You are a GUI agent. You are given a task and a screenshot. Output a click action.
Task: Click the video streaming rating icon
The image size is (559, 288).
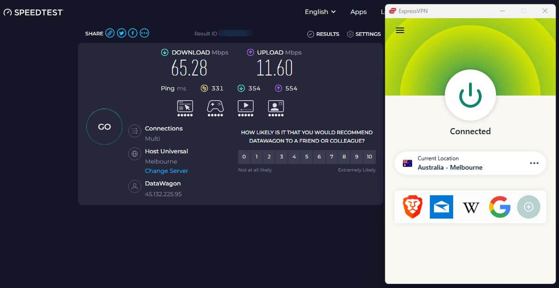tap(246, 109)
